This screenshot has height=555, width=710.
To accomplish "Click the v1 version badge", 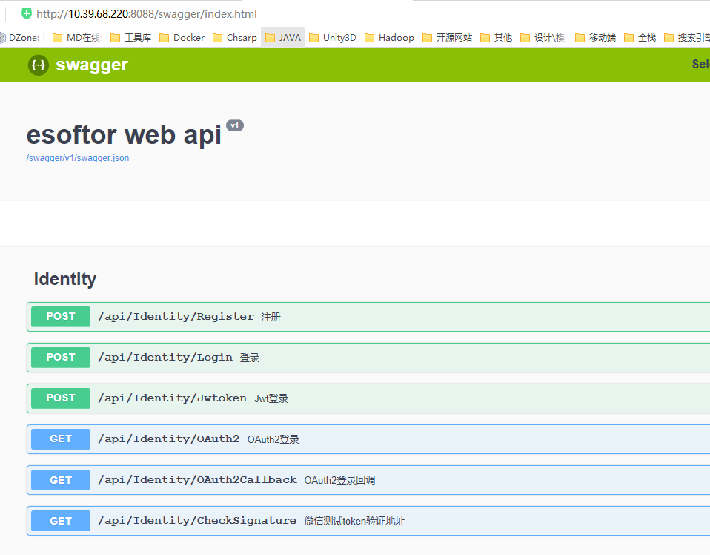I will point(234,125).
